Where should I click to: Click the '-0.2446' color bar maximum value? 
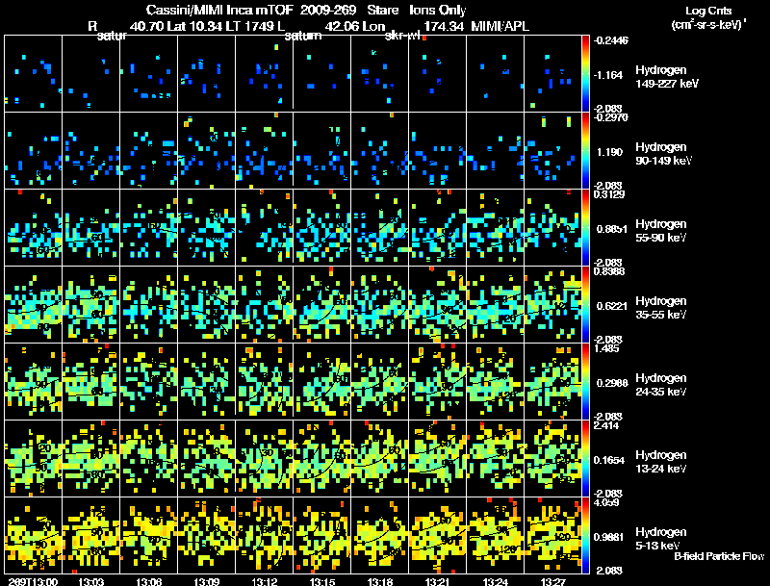[x=610, y=40]
